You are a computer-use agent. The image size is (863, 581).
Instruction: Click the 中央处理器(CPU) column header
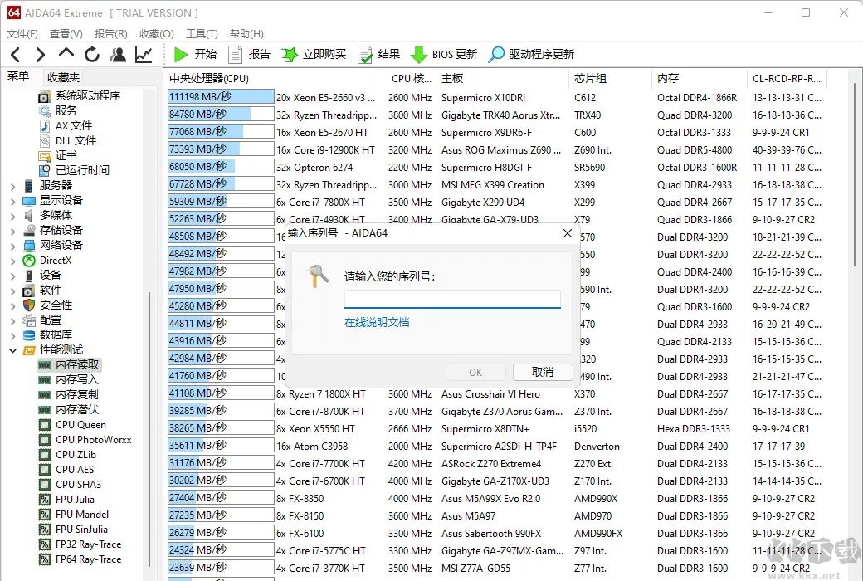(209, 78)
